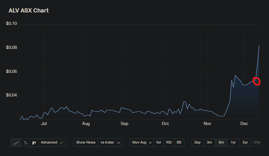
Task: Select the candlestick chart icon
Action: (34, 143)
